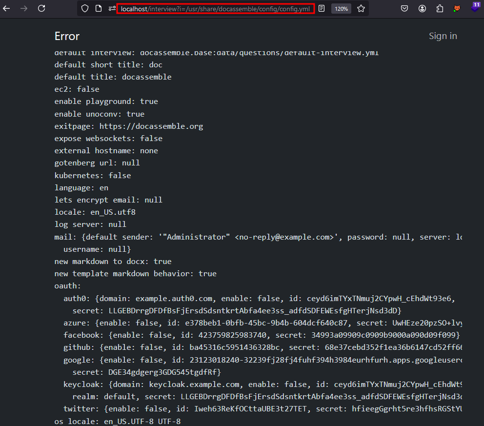Click the 'log server: null' line
This screenshot has height=426, width=484.
90,224
